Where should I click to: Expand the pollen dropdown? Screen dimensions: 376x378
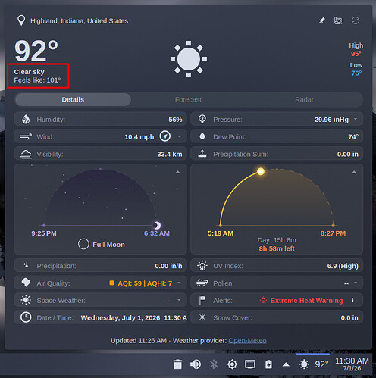tap(356, 283)
